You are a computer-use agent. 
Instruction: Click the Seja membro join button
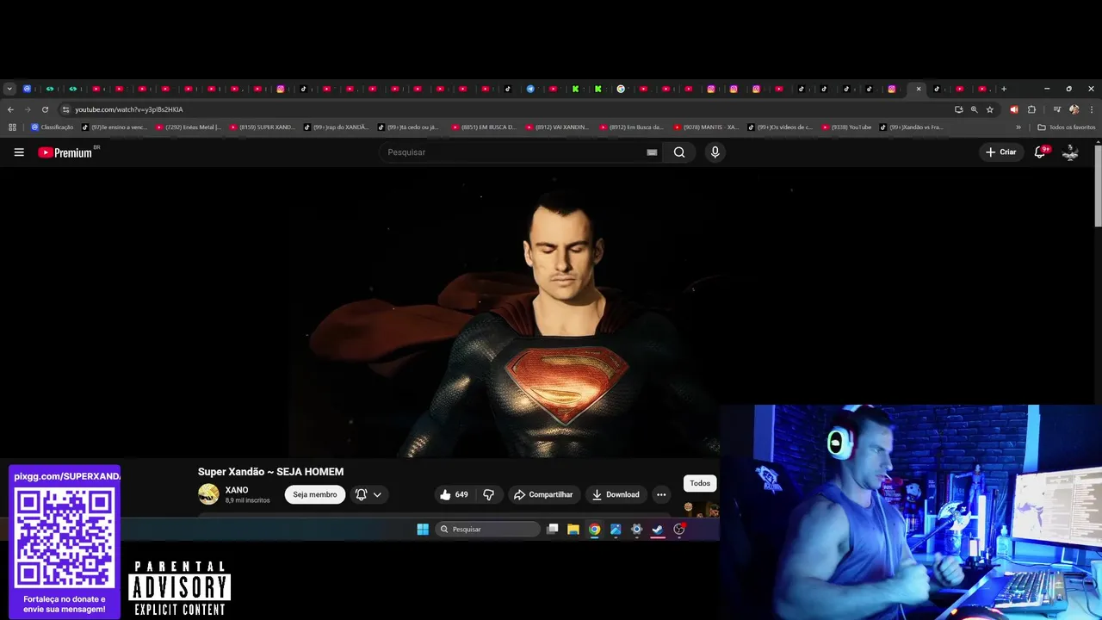pos(315,494)
